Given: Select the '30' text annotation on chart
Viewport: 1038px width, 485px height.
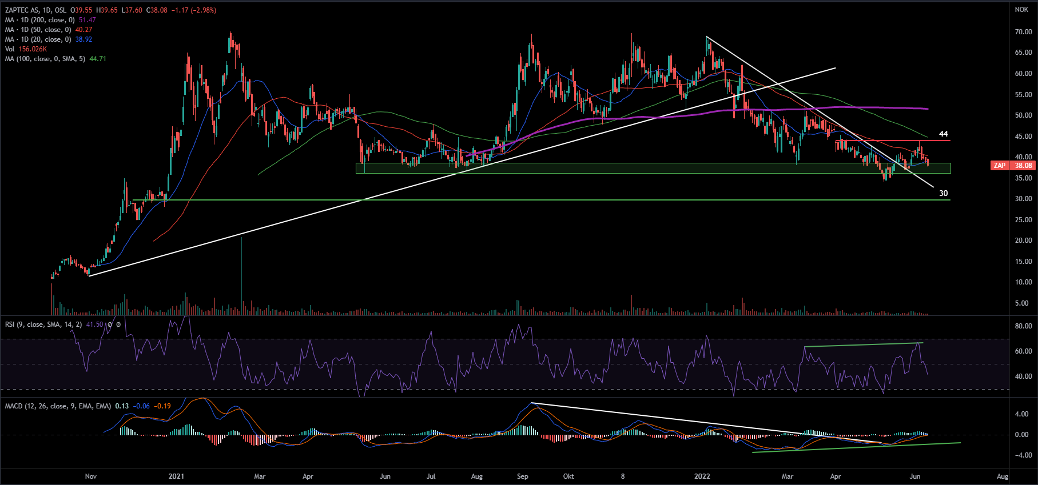Looking at the screenshot, I should (x=943, y=193).
